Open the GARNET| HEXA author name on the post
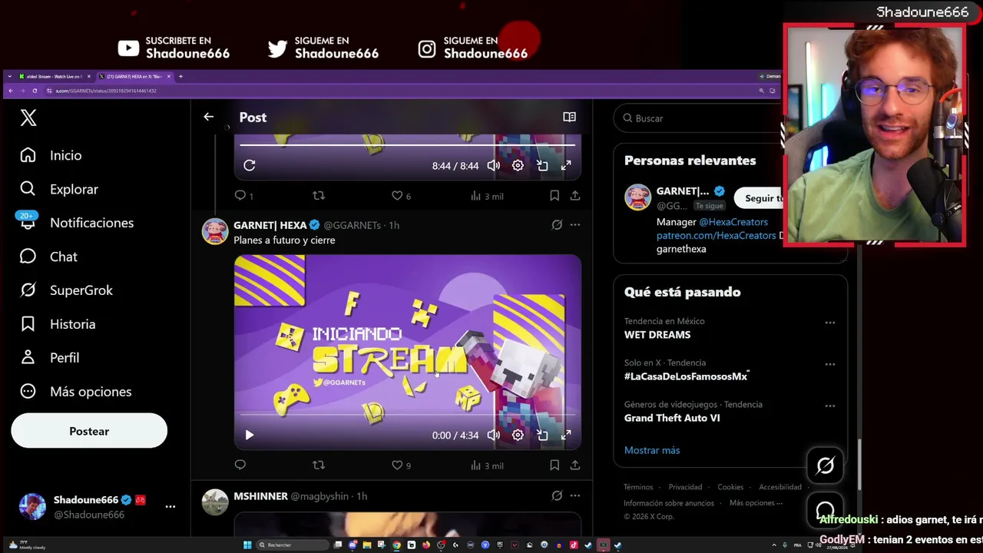 pos(270,225)
